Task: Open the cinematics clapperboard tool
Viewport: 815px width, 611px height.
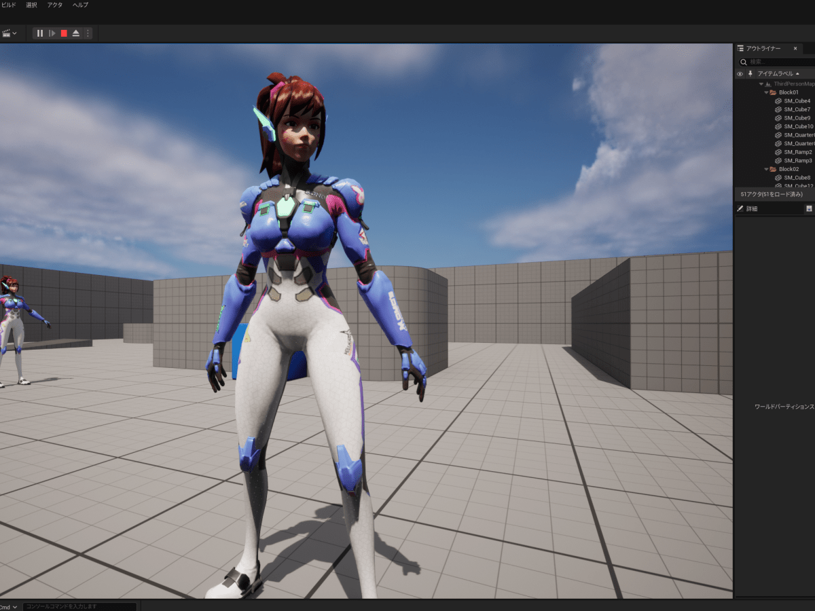Action: [7, 33]
